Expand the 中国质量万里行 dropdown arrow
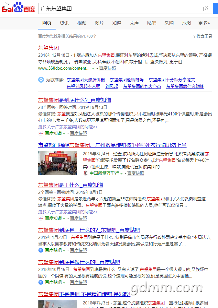 coord(121,174)
